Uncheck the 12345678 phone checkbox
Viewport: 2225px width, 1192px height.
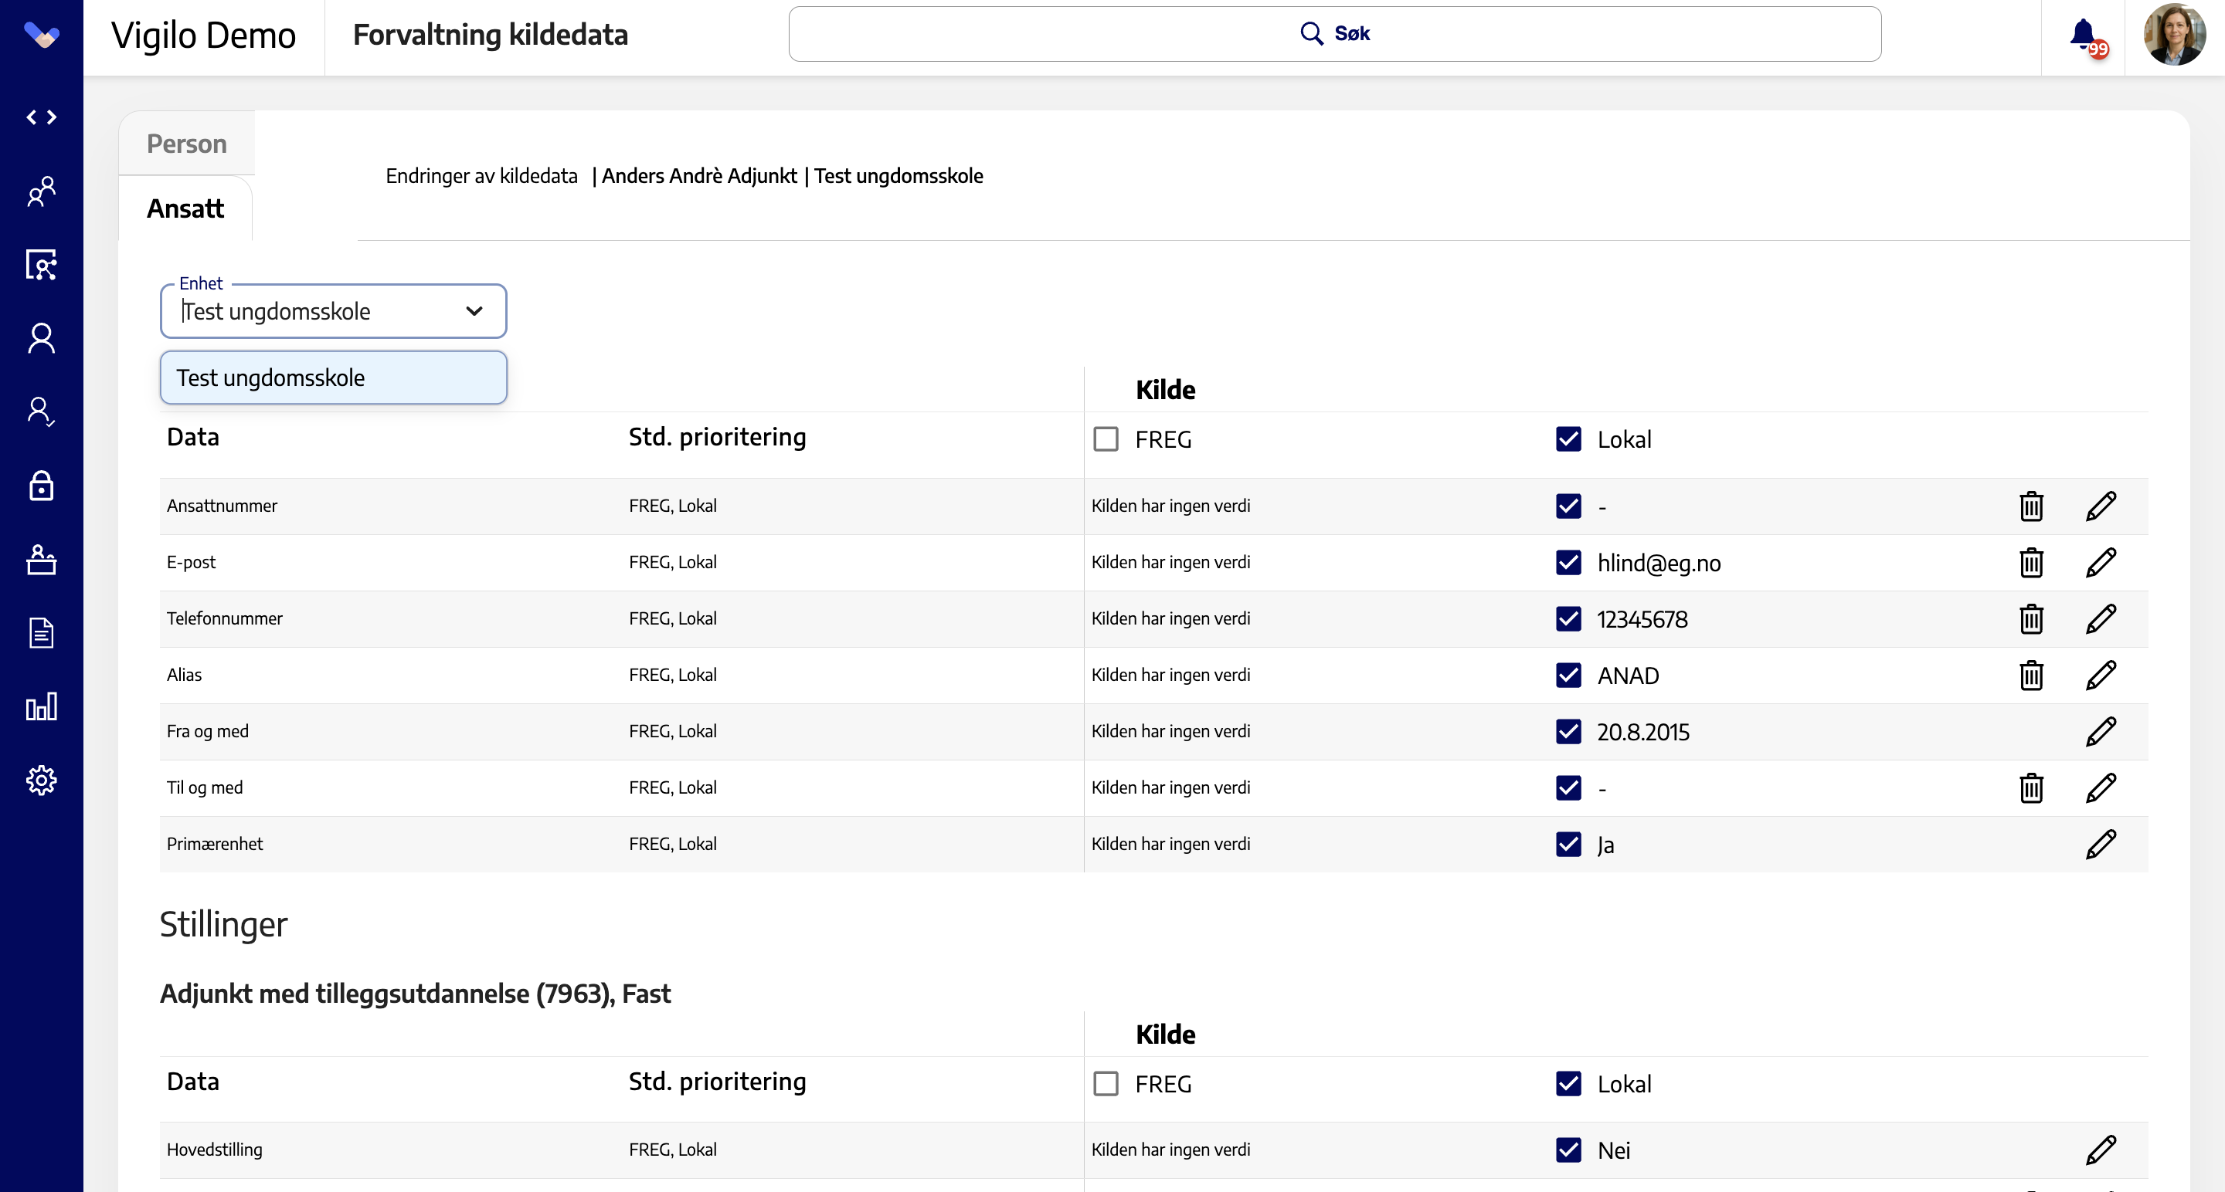(x=1568, y=619)
